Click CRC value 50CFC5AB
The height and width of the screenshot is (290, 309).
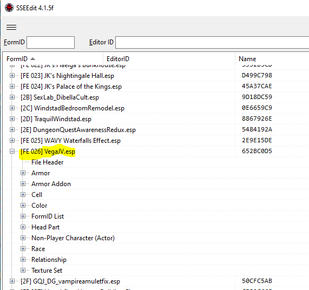click(257, 281)
